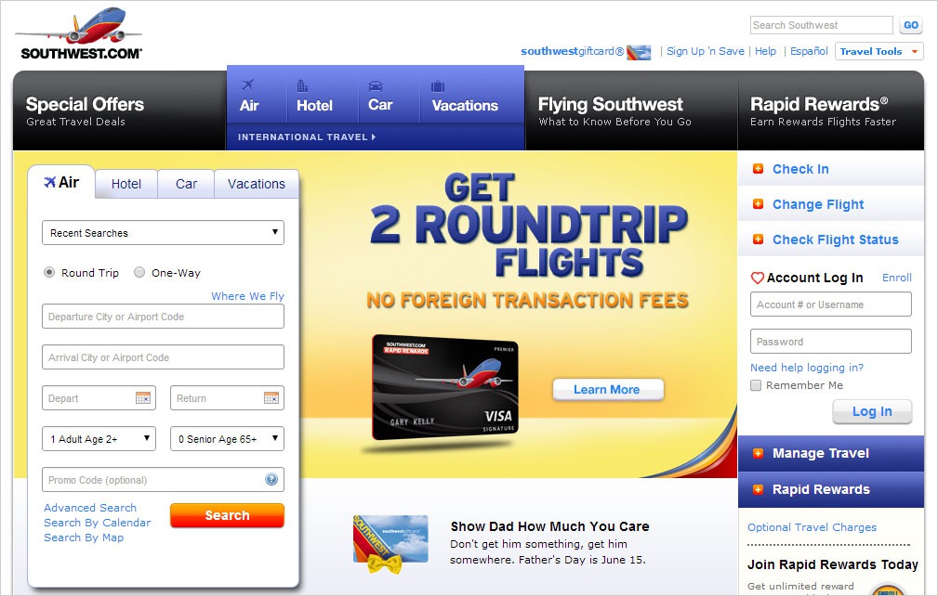Expand Manage Travel with its plus icon
The height and width of the screenshot is (596, 938).
tap(758, 453)
